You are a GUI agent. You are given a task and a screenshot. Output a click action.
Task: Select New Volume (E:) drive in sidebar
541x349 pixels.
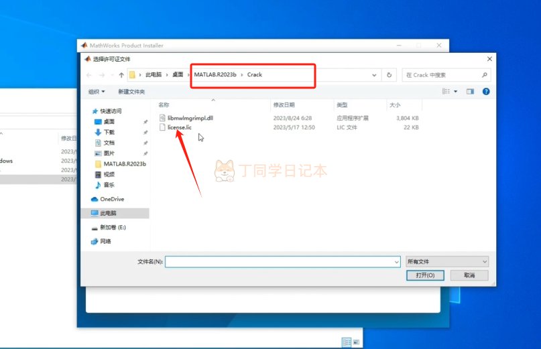pos(113,227)
